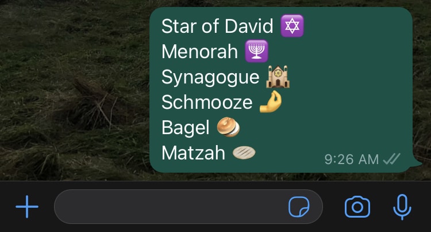Click the synagogue emoji
Viewport: 431px width, 232px height.
tap(278, 77)
